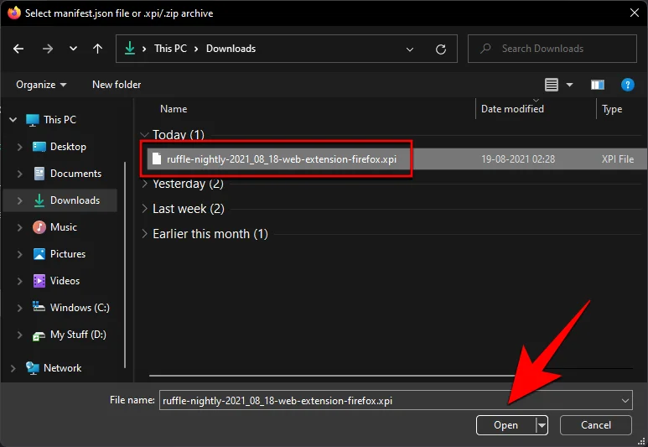
Task: Open Windows (C:) drive
Action: pos(80,308)
